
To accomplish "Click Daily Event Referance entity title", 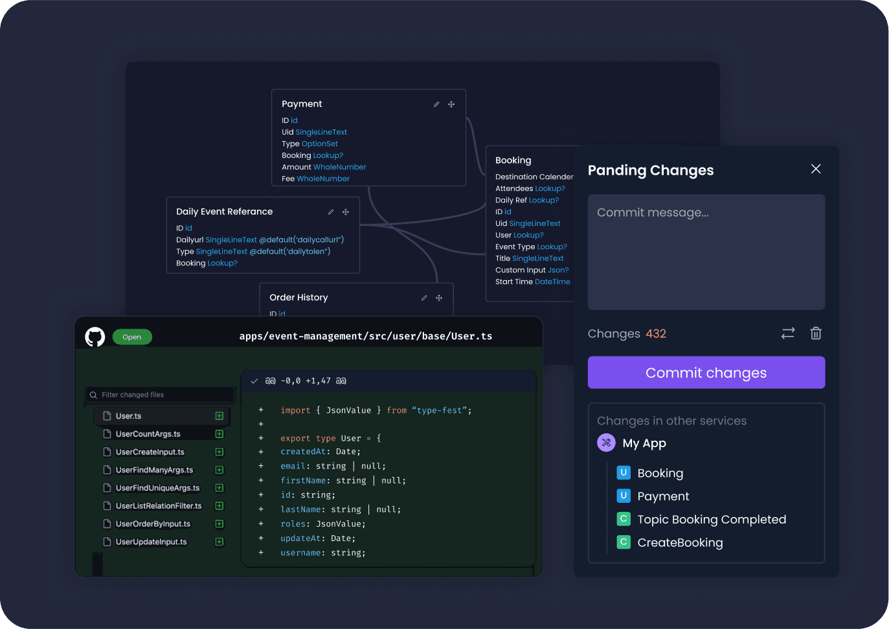I will pyautogui.click(x=225, y=212).
